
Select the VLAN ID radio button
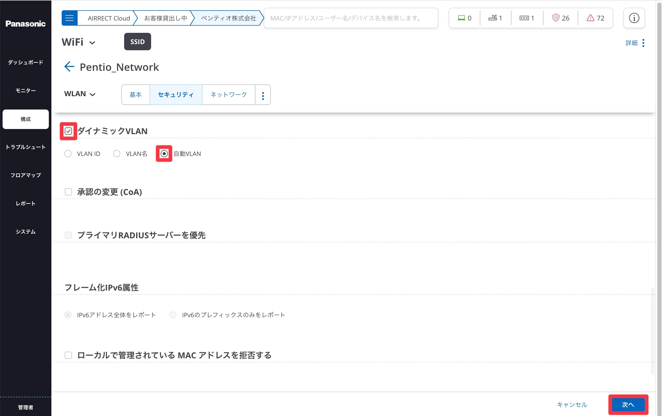tap(68, 154)
